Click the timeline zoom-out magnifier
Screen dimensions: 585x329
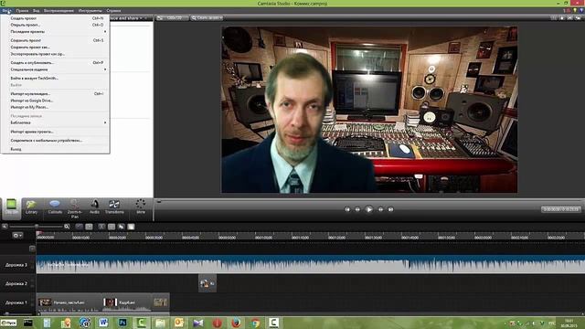pyautogui.click(x=5, y=227)
